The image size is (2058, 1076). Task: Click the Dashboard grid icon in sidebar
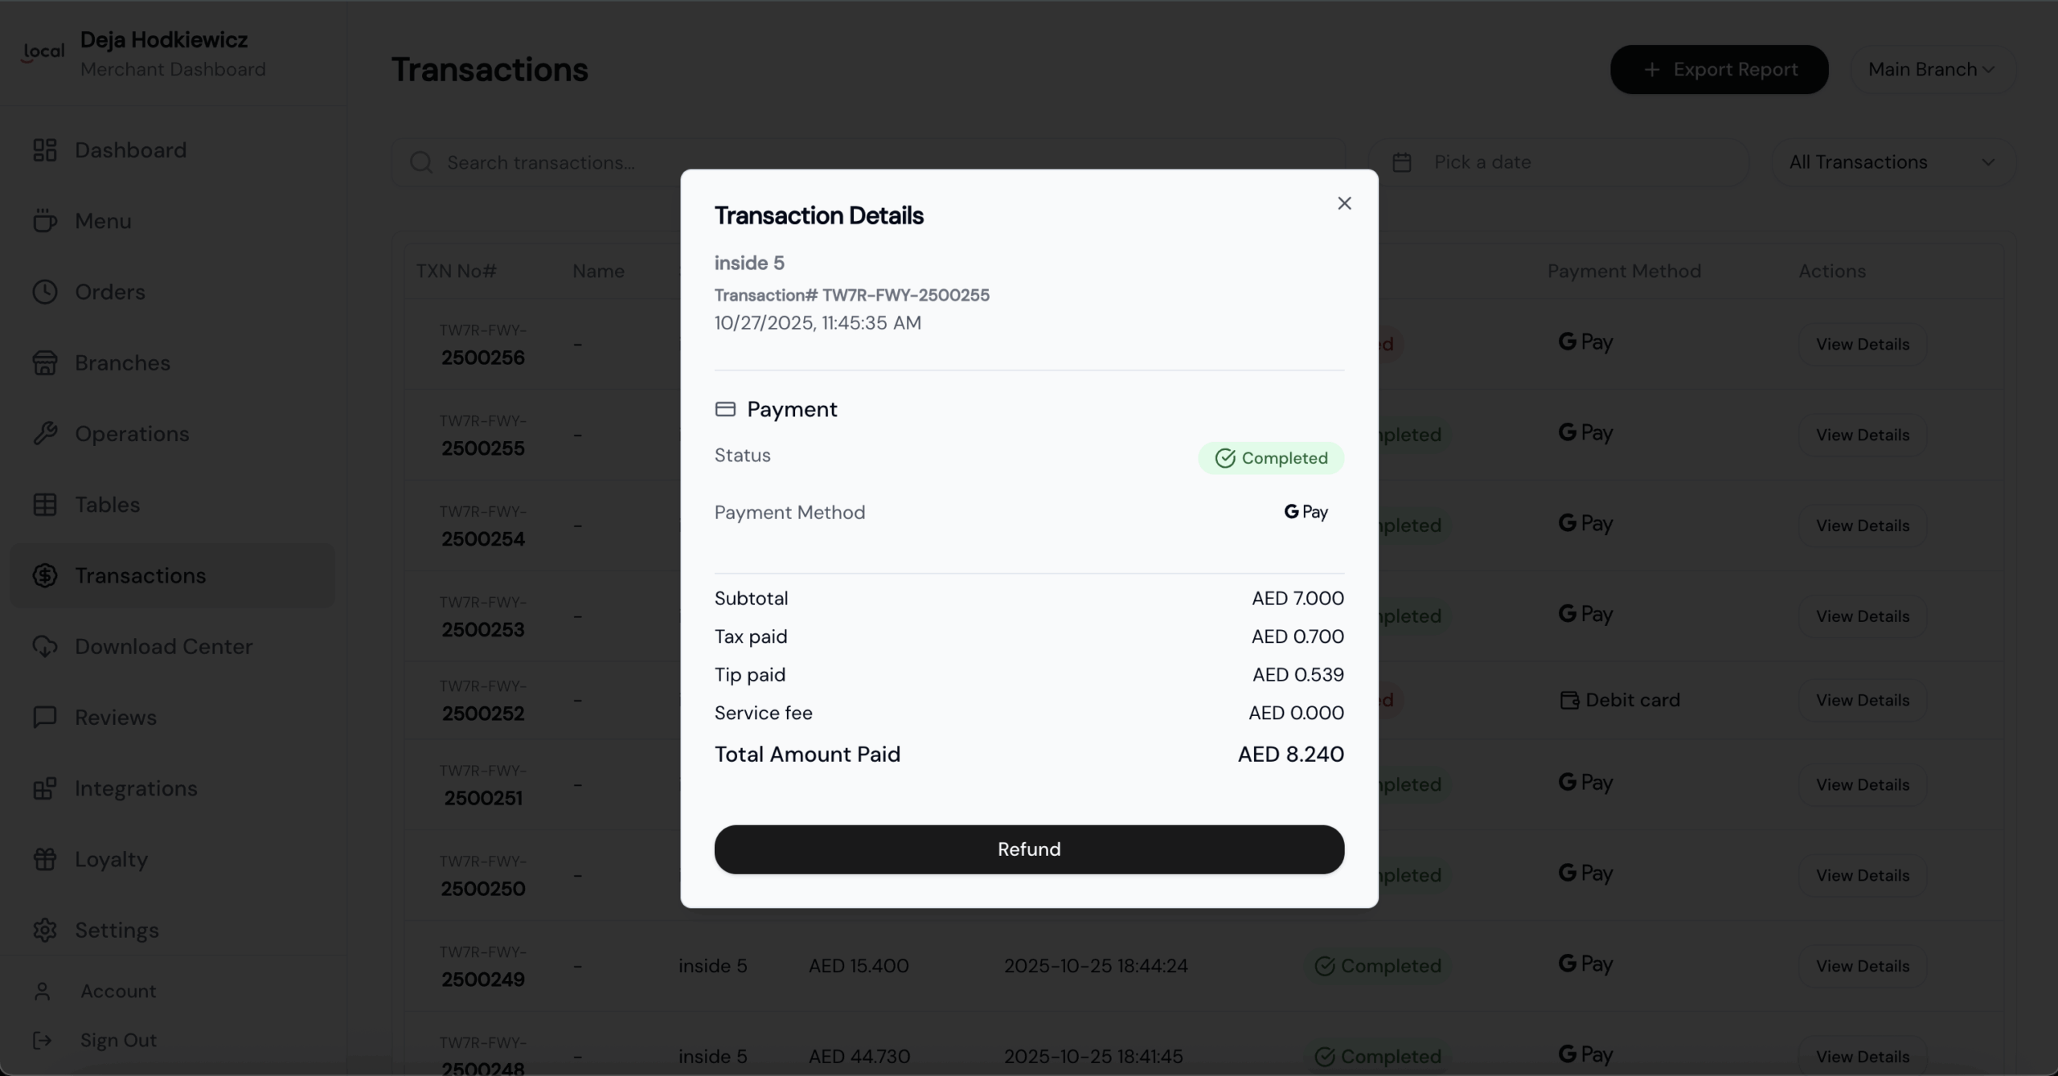45,150
